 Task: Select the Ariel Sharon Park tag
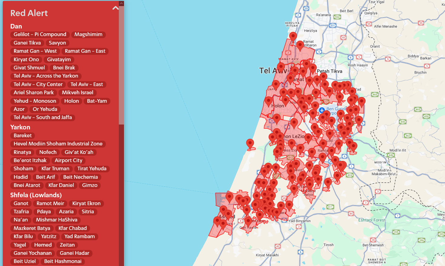click(x=34, y=93)
